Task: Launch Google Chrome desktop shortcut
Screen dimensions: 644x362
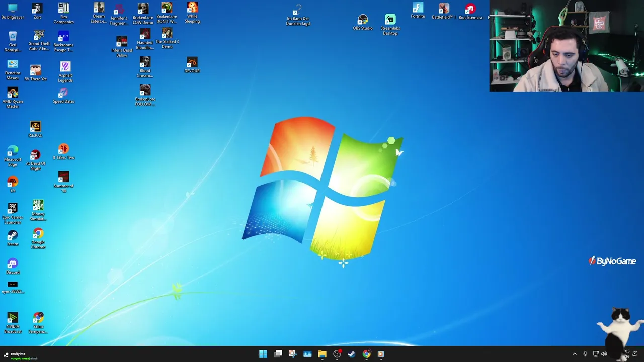Action: (x=38, y=239)
